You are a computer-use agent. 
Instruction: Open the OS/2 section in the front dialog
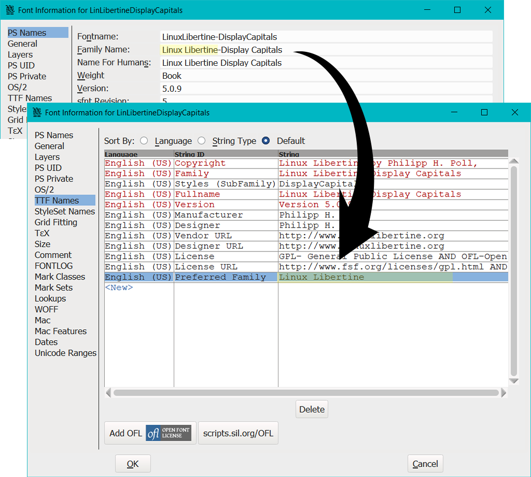44,190
